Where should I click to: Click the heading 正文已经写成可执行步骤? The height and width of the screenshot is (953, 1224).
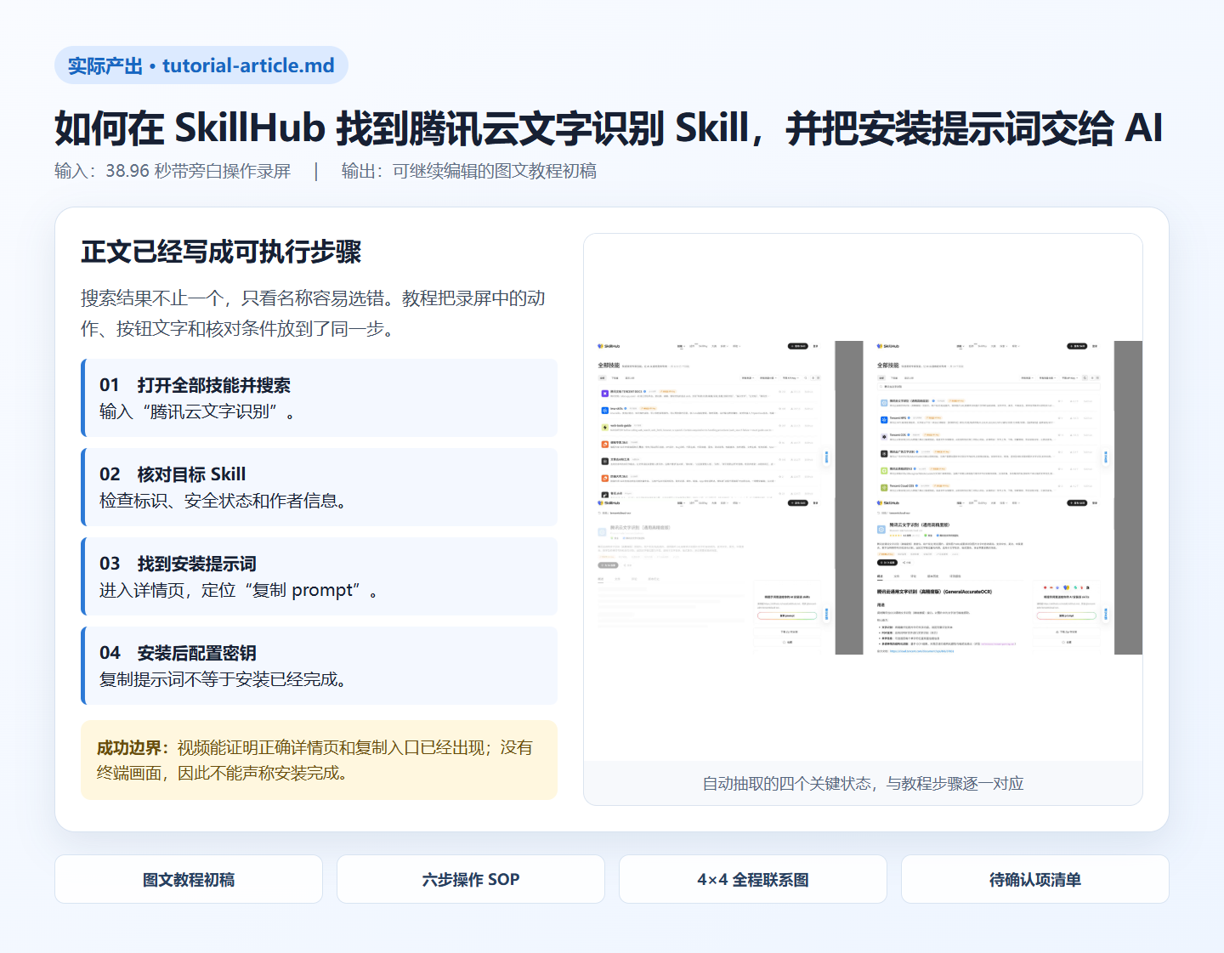tap(221, 252)
